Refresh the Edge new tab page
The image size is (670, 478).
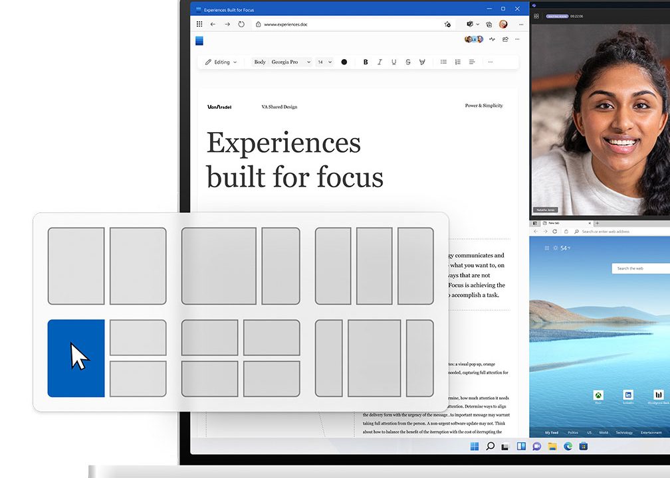tap(554, 231)
